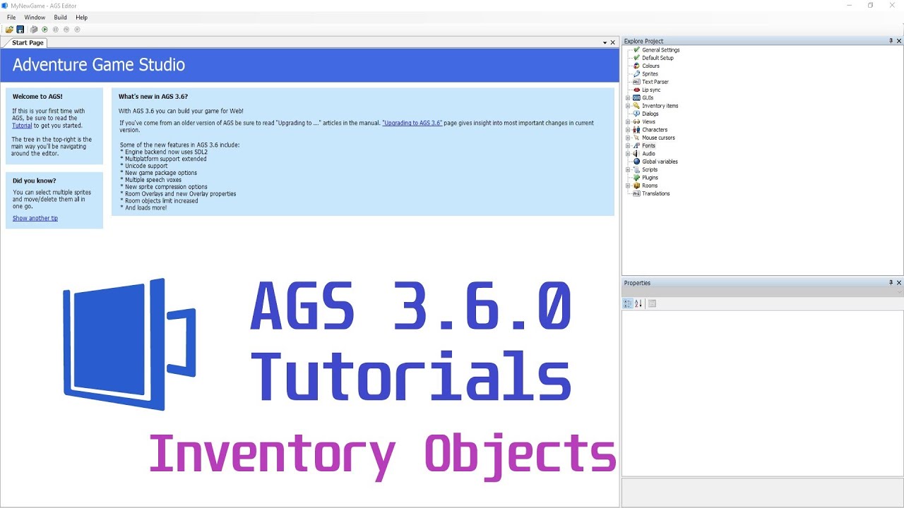Click the Open Game folder toolbar icon
The image size is (904, 508).
pos(9,30)
